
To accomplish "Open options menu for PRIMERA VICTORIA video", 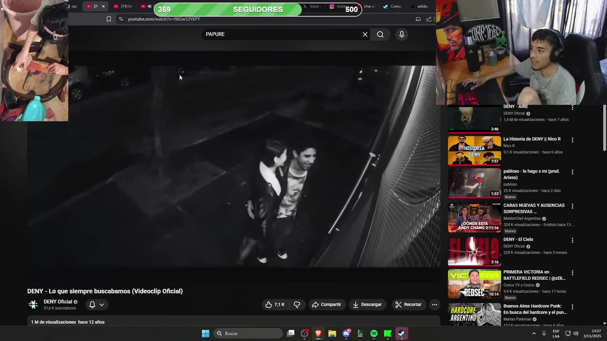I will click(572, 273).
